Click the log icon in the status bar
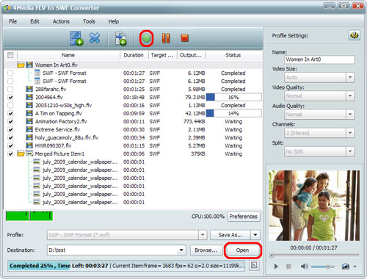Viewport: 367px width, 279px height. point(254,265)
